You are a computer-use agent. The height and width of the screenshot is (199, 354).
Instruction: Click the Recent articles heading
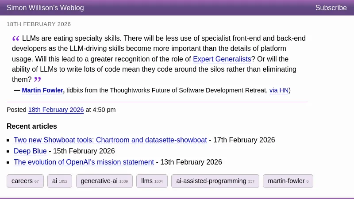[x=32, y=126]
